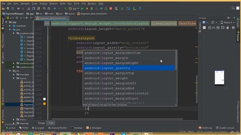
Task: Open the Event Log
Action: 205,128
